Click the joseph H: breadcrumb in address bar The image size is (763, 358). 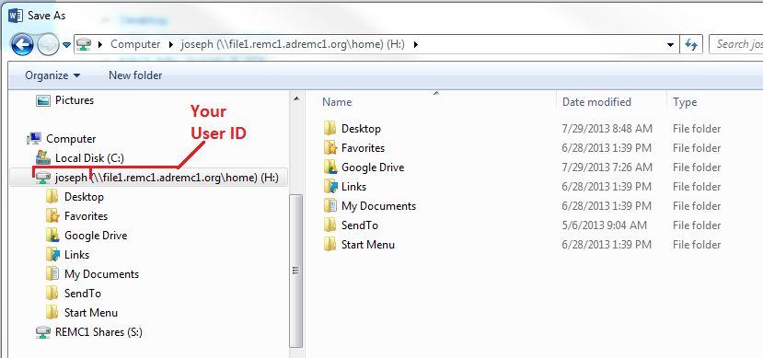tap(293, 44)
